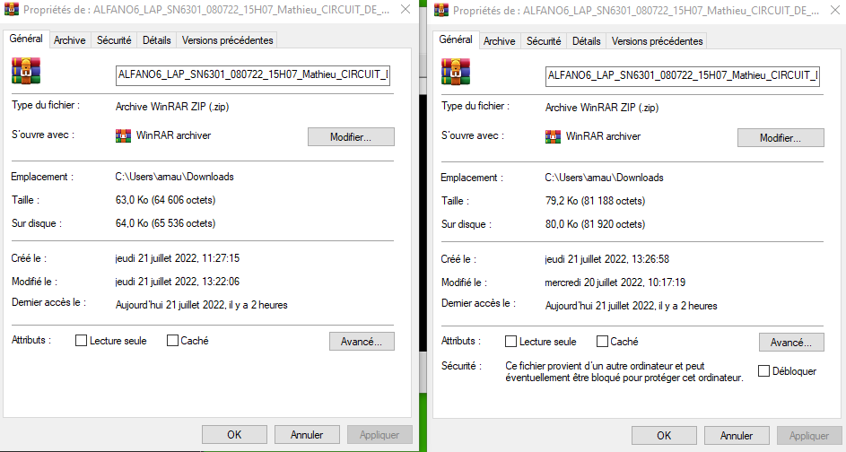Click location 'C:\Users\arnau\Downloads' in right window
The height and width of the screenshot is (452, 846).
click(605, 178)
